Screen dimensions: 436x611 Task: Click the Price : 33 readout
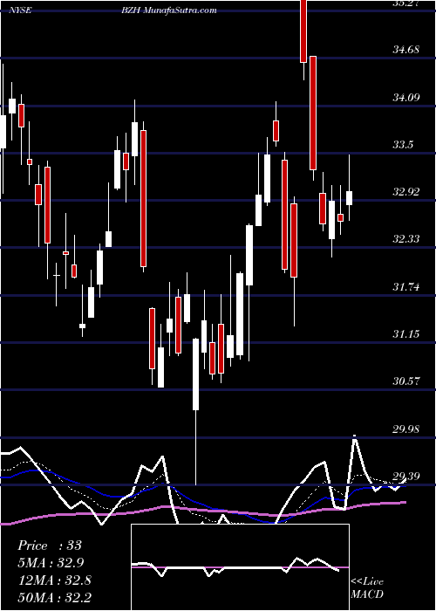click(x=50, y=546)
